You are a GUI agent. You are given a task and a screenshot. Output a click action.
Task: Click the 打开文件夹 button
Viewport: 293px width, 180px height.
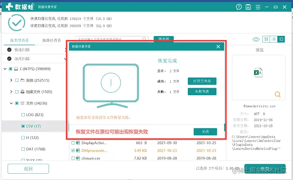tap(202, 81)
